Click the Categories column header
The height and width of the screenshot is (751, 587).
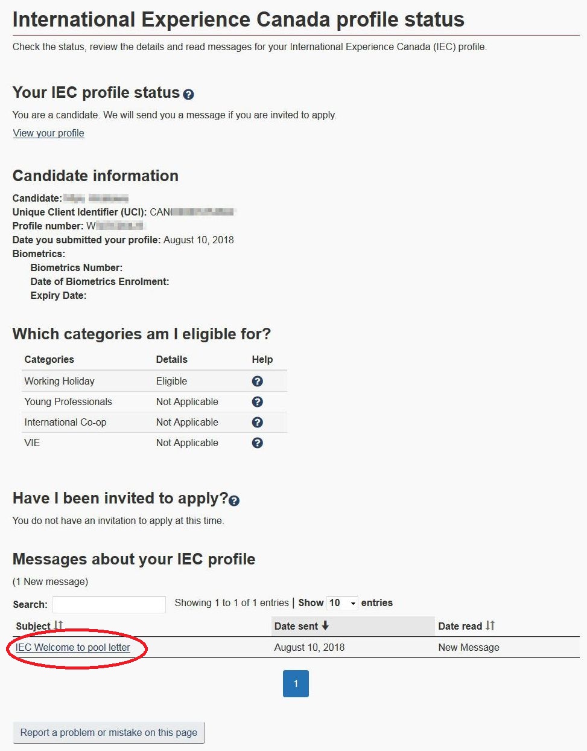(x=49, y=359)
